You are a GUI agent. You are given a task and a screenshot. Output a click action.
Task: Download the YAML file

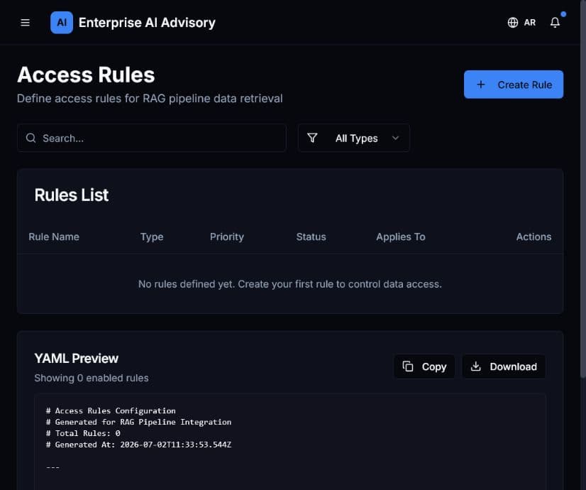[504, 366]
